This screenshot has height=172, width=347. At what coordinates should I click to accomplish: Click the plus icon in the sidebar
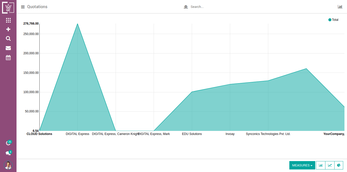(8, 29)
